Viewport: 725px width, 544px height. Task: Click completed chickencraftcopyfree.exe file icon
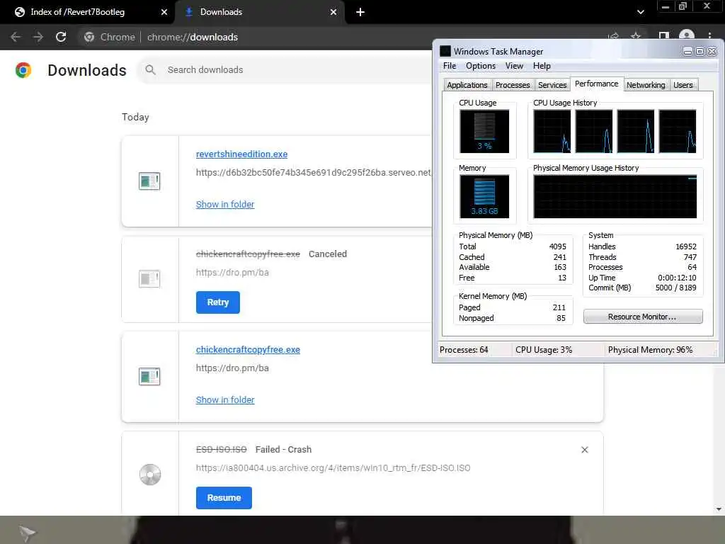[149, 376]
